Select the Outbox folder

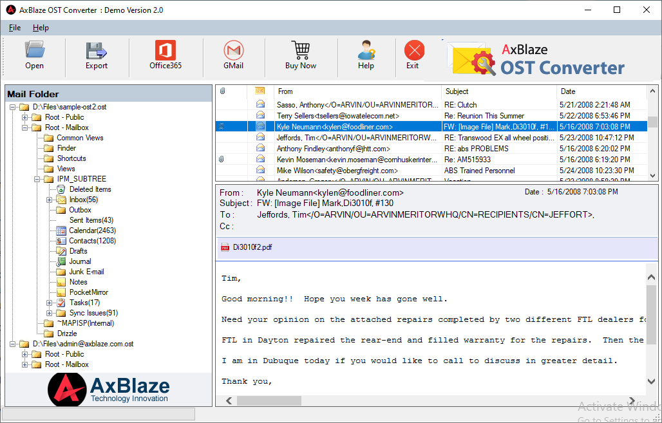pyautogui.click(x=80, y=210)
